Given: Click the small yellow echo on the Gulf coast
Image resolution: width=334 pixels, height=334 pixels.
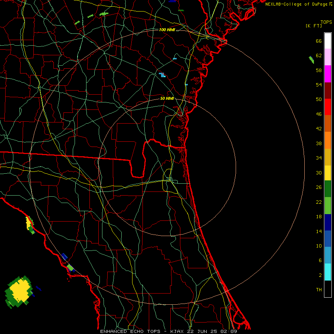Looking at the screenshot, I should click(x=29, y=223).
